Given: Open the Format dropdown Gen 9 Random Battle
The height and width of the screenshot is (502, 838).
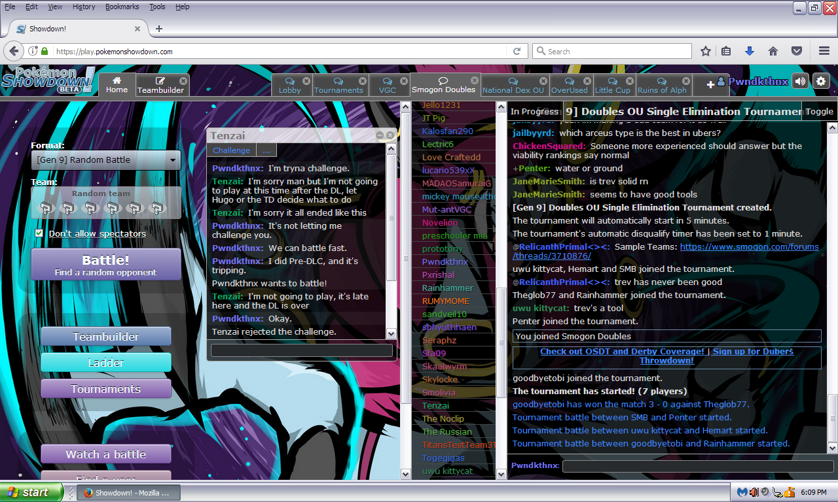Looking at the screenshot, I should tap(106, 159).
